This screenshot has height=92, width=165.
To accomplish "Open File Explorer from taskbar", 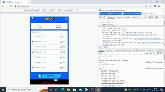I will [x=68, y=90].
